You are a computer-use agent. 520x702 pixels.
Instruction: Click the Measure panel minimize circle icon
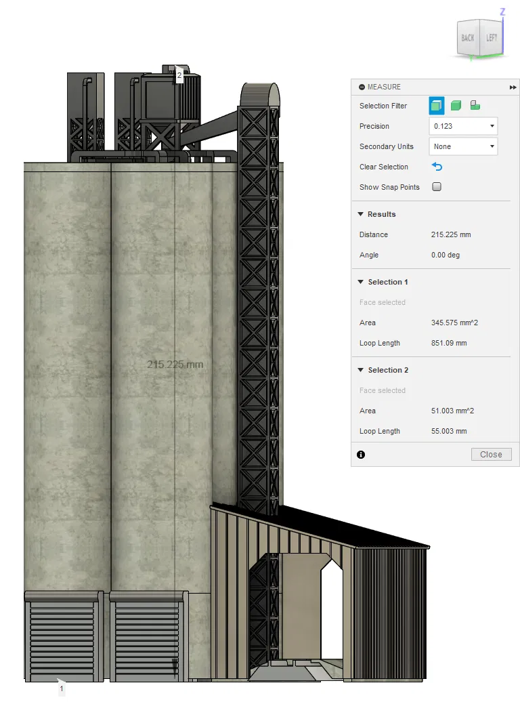click(x=362, y=87)
